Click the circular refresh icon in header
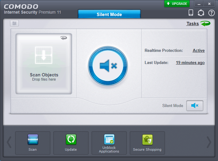This screenshot has height=161, width=218. [x=201, y=13]
